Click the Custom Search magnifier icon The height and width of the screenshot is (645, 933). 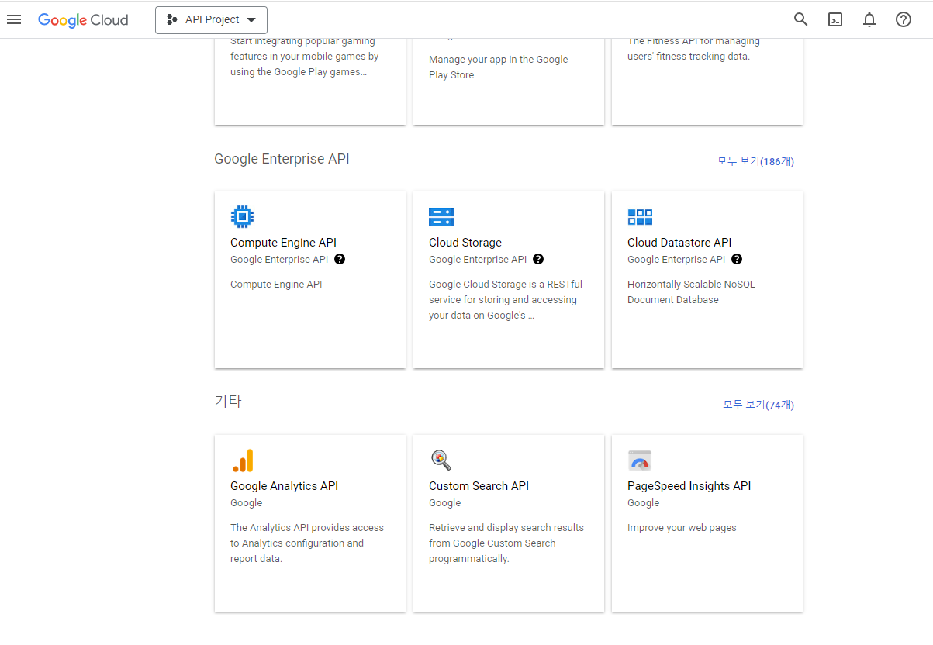pos(441,460)
